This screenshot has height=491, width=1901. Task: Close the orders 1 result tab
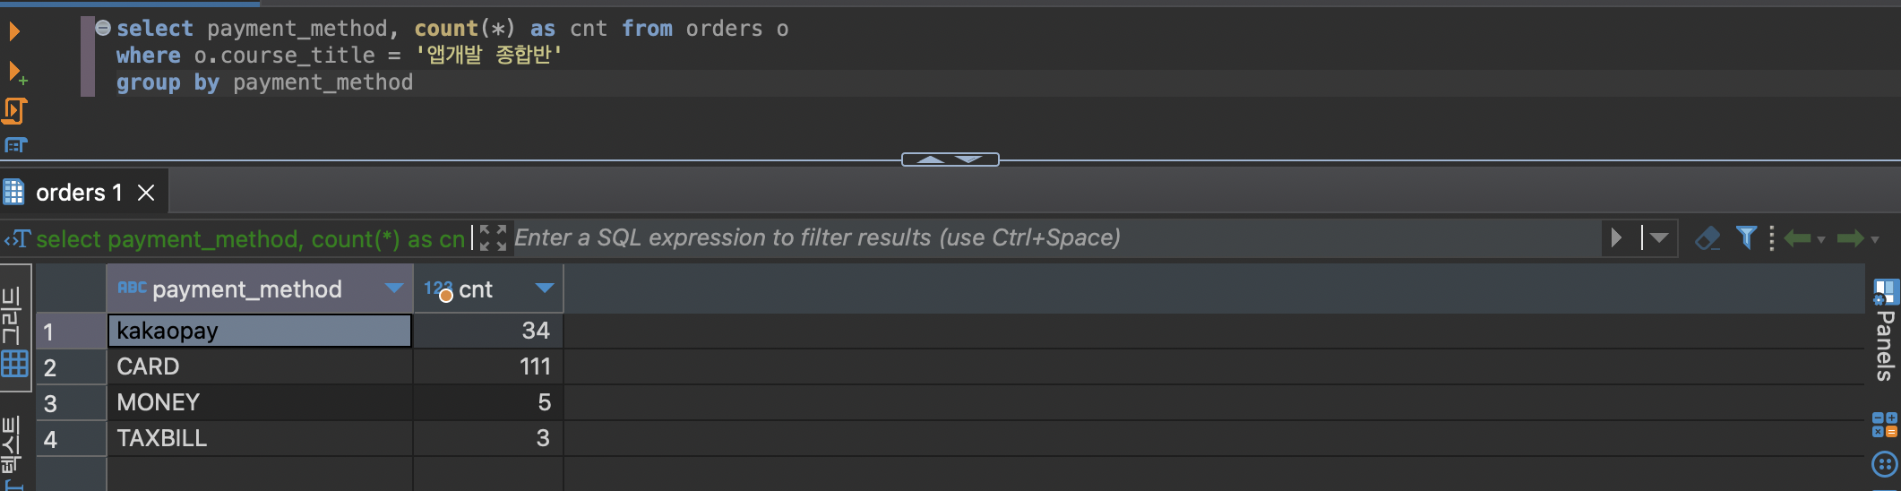(146, 193)
